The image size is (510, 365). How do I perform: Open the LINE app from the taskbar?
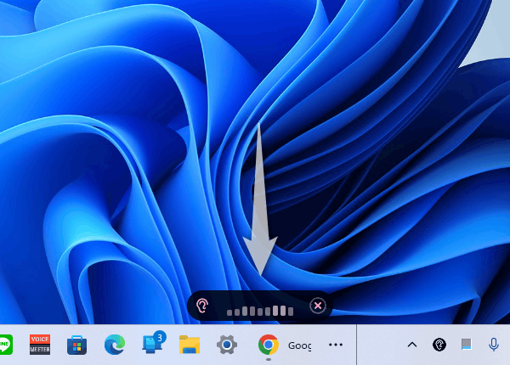pyautogui.click(x=5, y=345)
